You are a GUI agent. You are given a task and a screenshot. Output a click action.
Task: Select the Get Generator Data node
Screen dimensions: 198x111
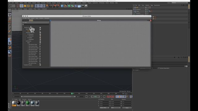pyautogui.click(x=33, y=48)
